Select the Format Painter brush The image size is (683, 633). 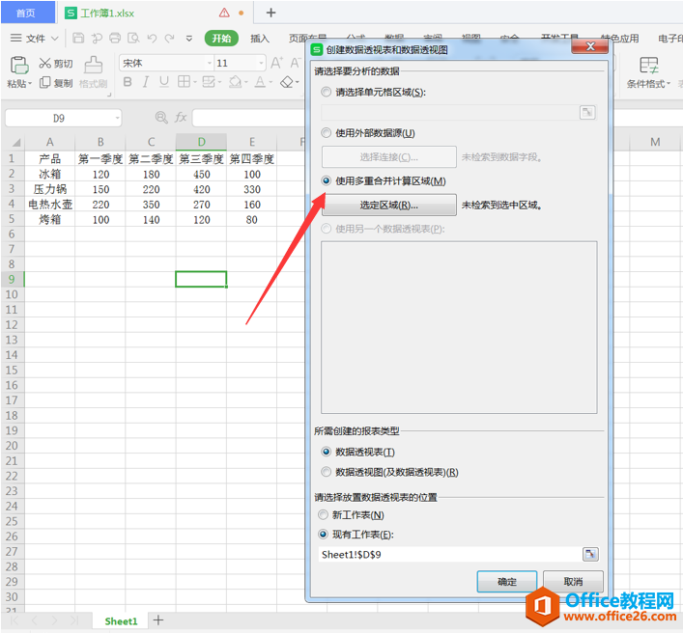[93, 66]
